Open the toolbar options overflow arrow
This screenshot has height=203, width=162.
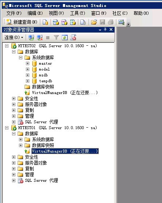tap(128, 24)
